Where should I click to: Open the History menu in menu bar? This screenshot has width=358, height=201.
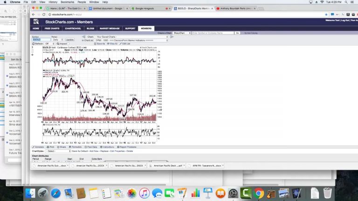[x=53, y=2]
